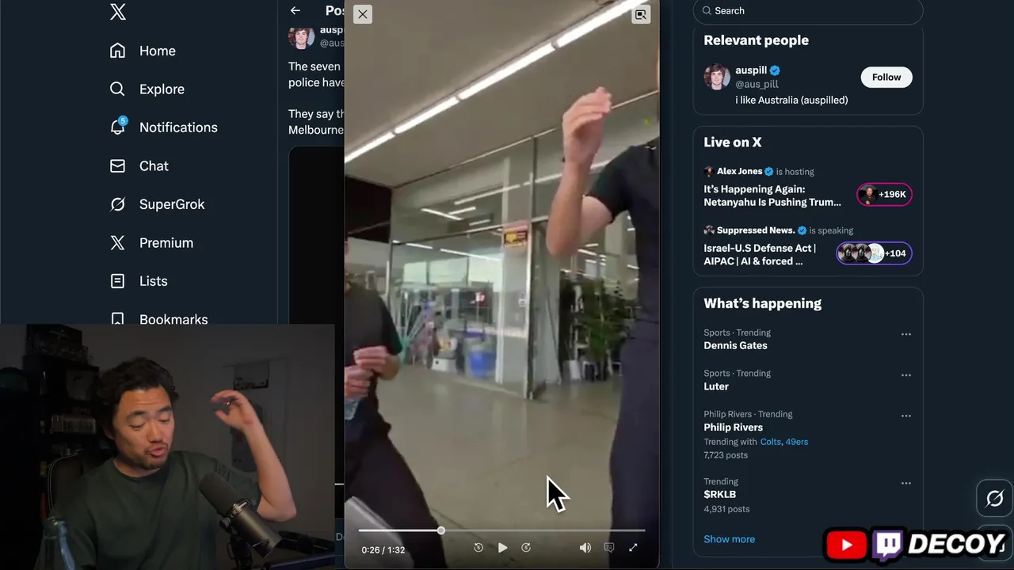Open more options for Dennis Gates trend

pos(905,334)
